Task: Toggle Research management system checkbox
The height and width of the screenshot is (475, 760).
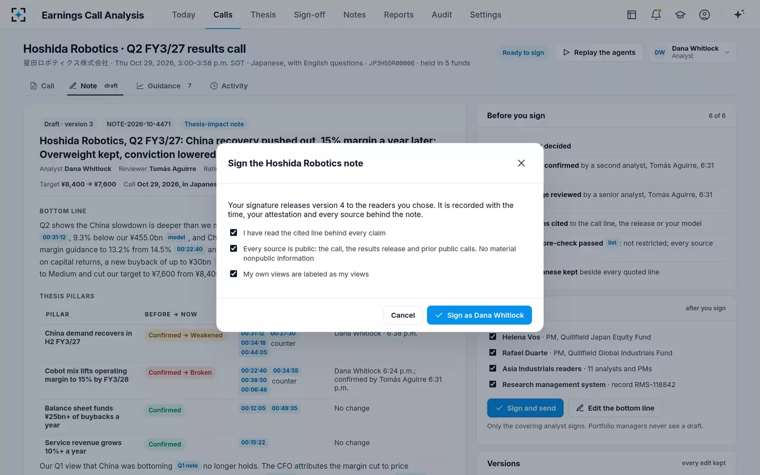Action: pyautogui.click(x=492, y=384)
